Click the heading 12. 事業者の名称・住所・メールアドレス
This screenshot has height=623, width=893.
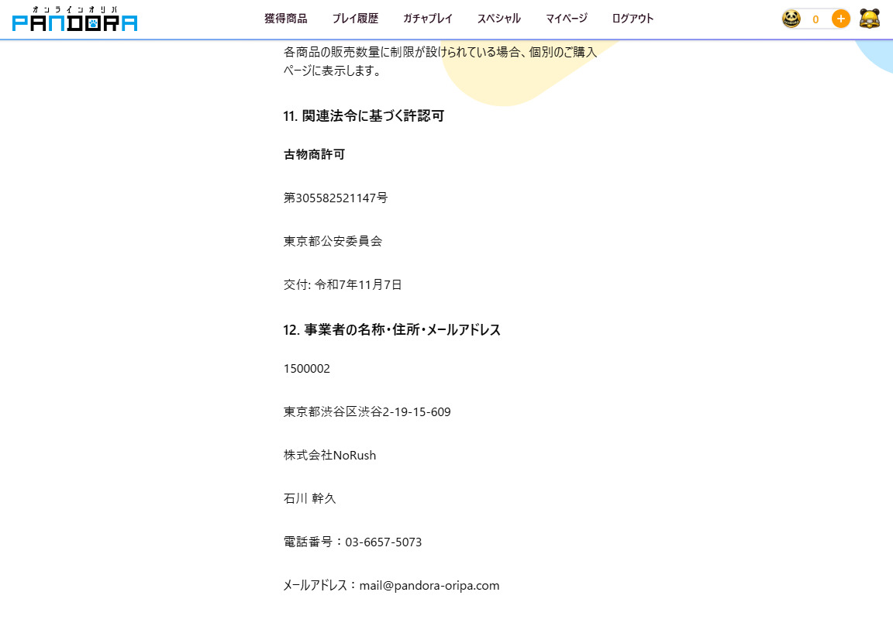click(391, 330)
